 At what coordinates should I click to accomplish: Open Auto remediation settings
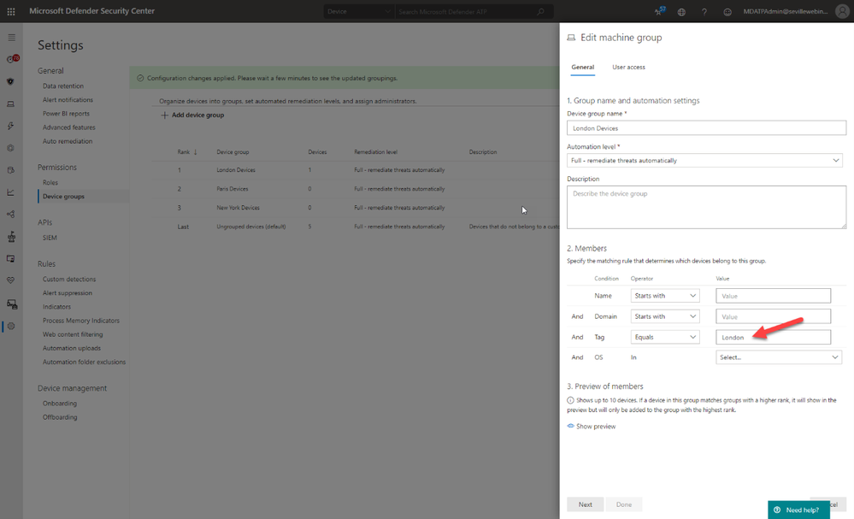point(68,141)
